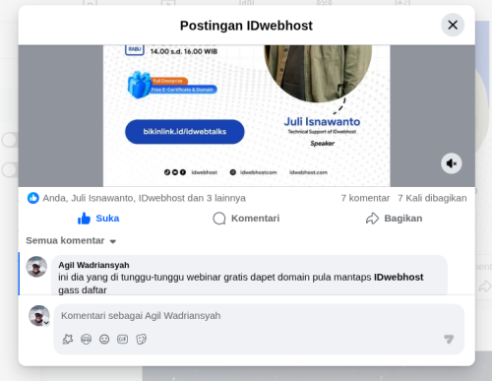Click the Bagikan share button
492x381 pixels.
(394, 219)
